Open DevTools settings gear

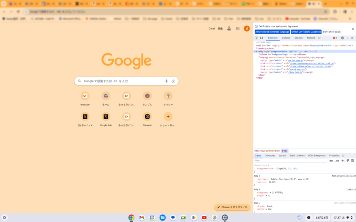coord(342,38)
